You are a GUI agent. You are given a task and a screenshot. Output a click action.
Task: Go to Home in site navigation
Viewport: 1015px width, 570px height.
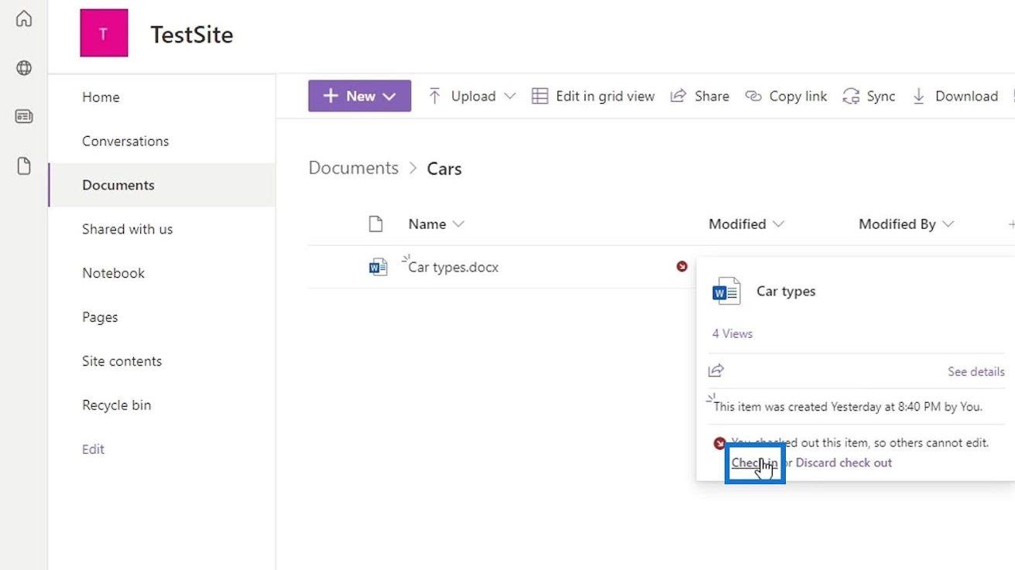(101, 97)
